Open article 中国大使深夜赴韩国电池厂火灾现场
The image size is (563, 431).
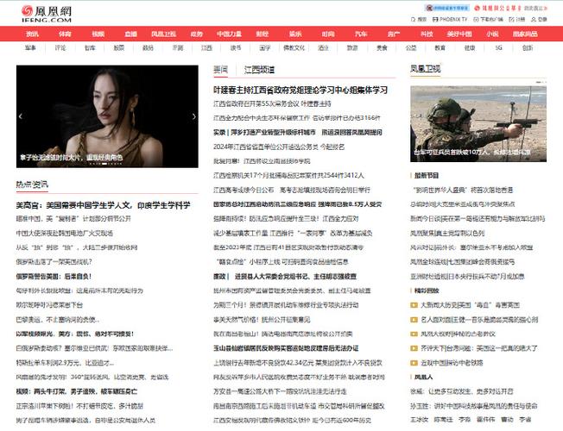[65, 233]
